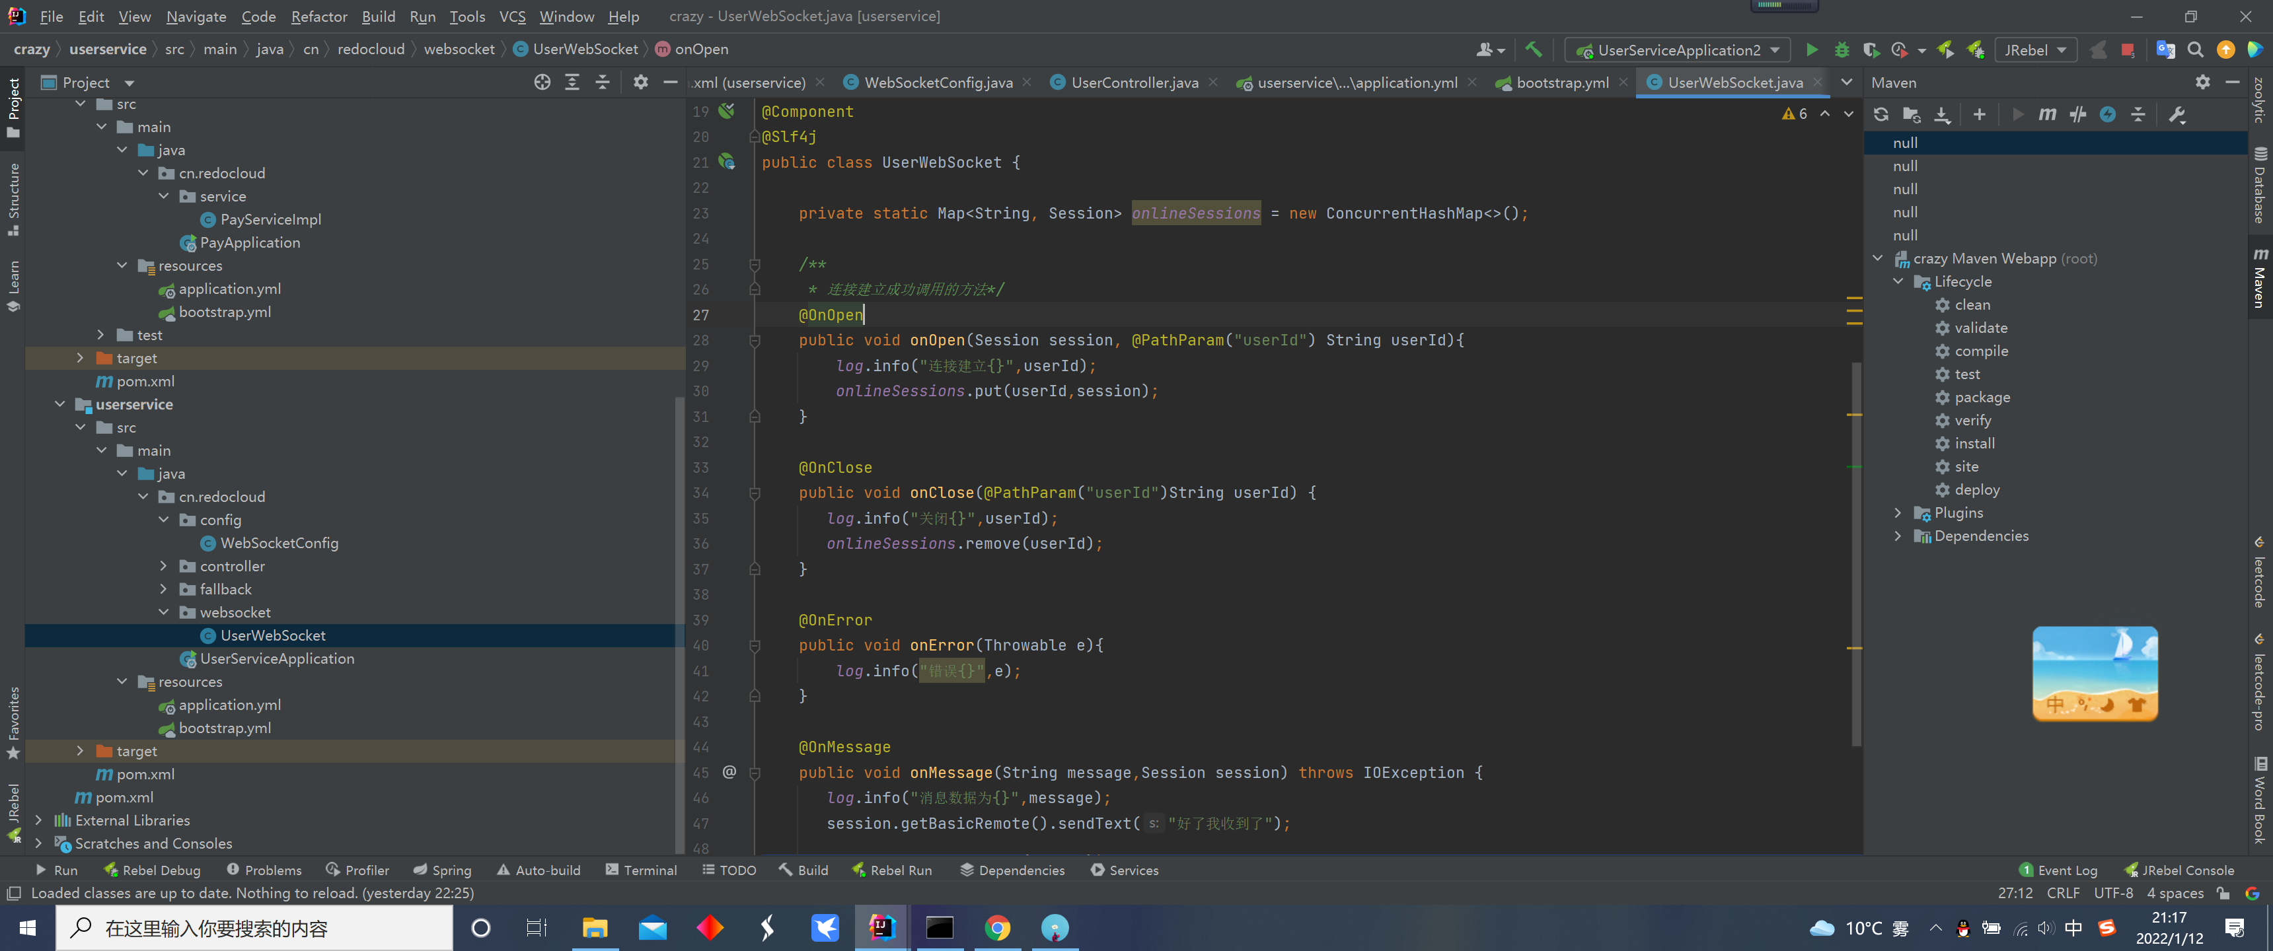Viewport: 2273px width, 951px height.
Task: Open the Refactor menu
Action: click(x=318, y=16)
